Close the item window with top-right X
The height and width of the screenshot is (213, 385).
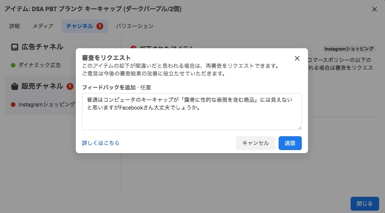pos(375,9)
